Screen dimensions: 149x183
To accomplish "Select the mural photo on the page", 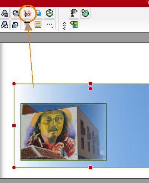I will point(63,132).
